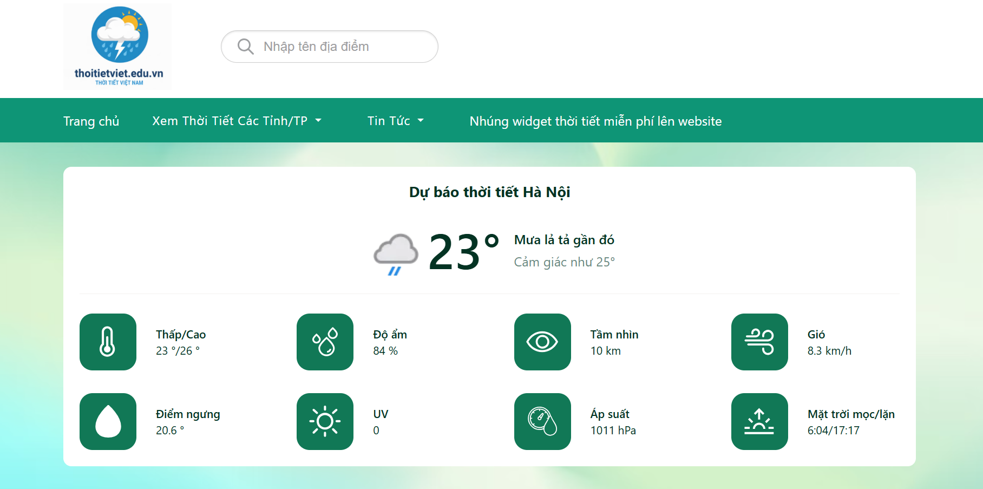Click the 6:04/17:17 sunrise sunset time

(x=834, y=431)
